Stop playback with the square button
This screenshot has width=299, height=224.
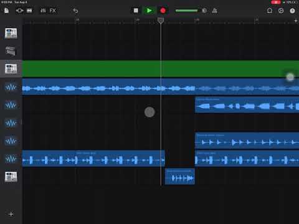point(136,11)
